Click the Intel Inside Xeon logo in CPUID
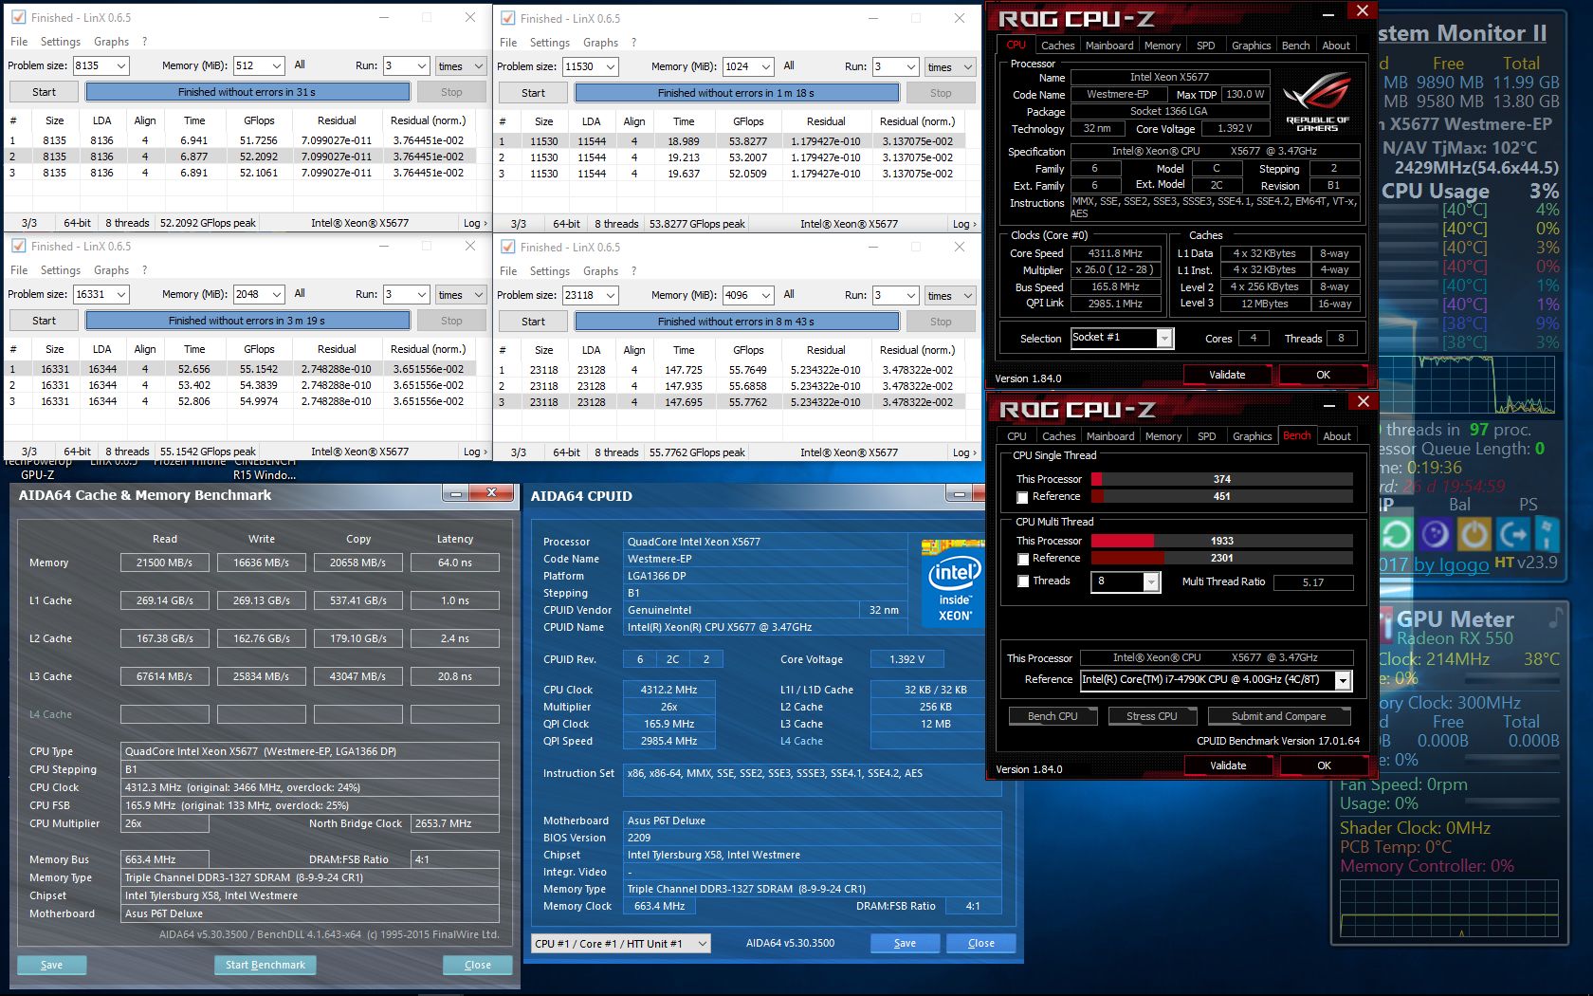1593x996 pixels. pyautogui.click(x=953, y=583)
